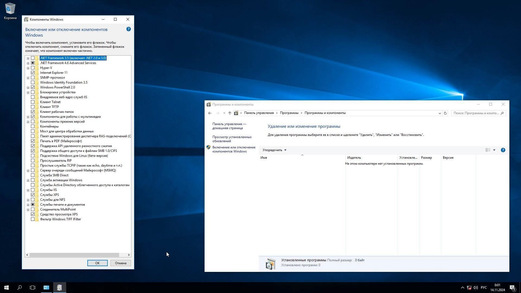This screenshot has width=521, height=293.
Task: Expand Компоненты для работы с мультимедиа
Action: 28,117
